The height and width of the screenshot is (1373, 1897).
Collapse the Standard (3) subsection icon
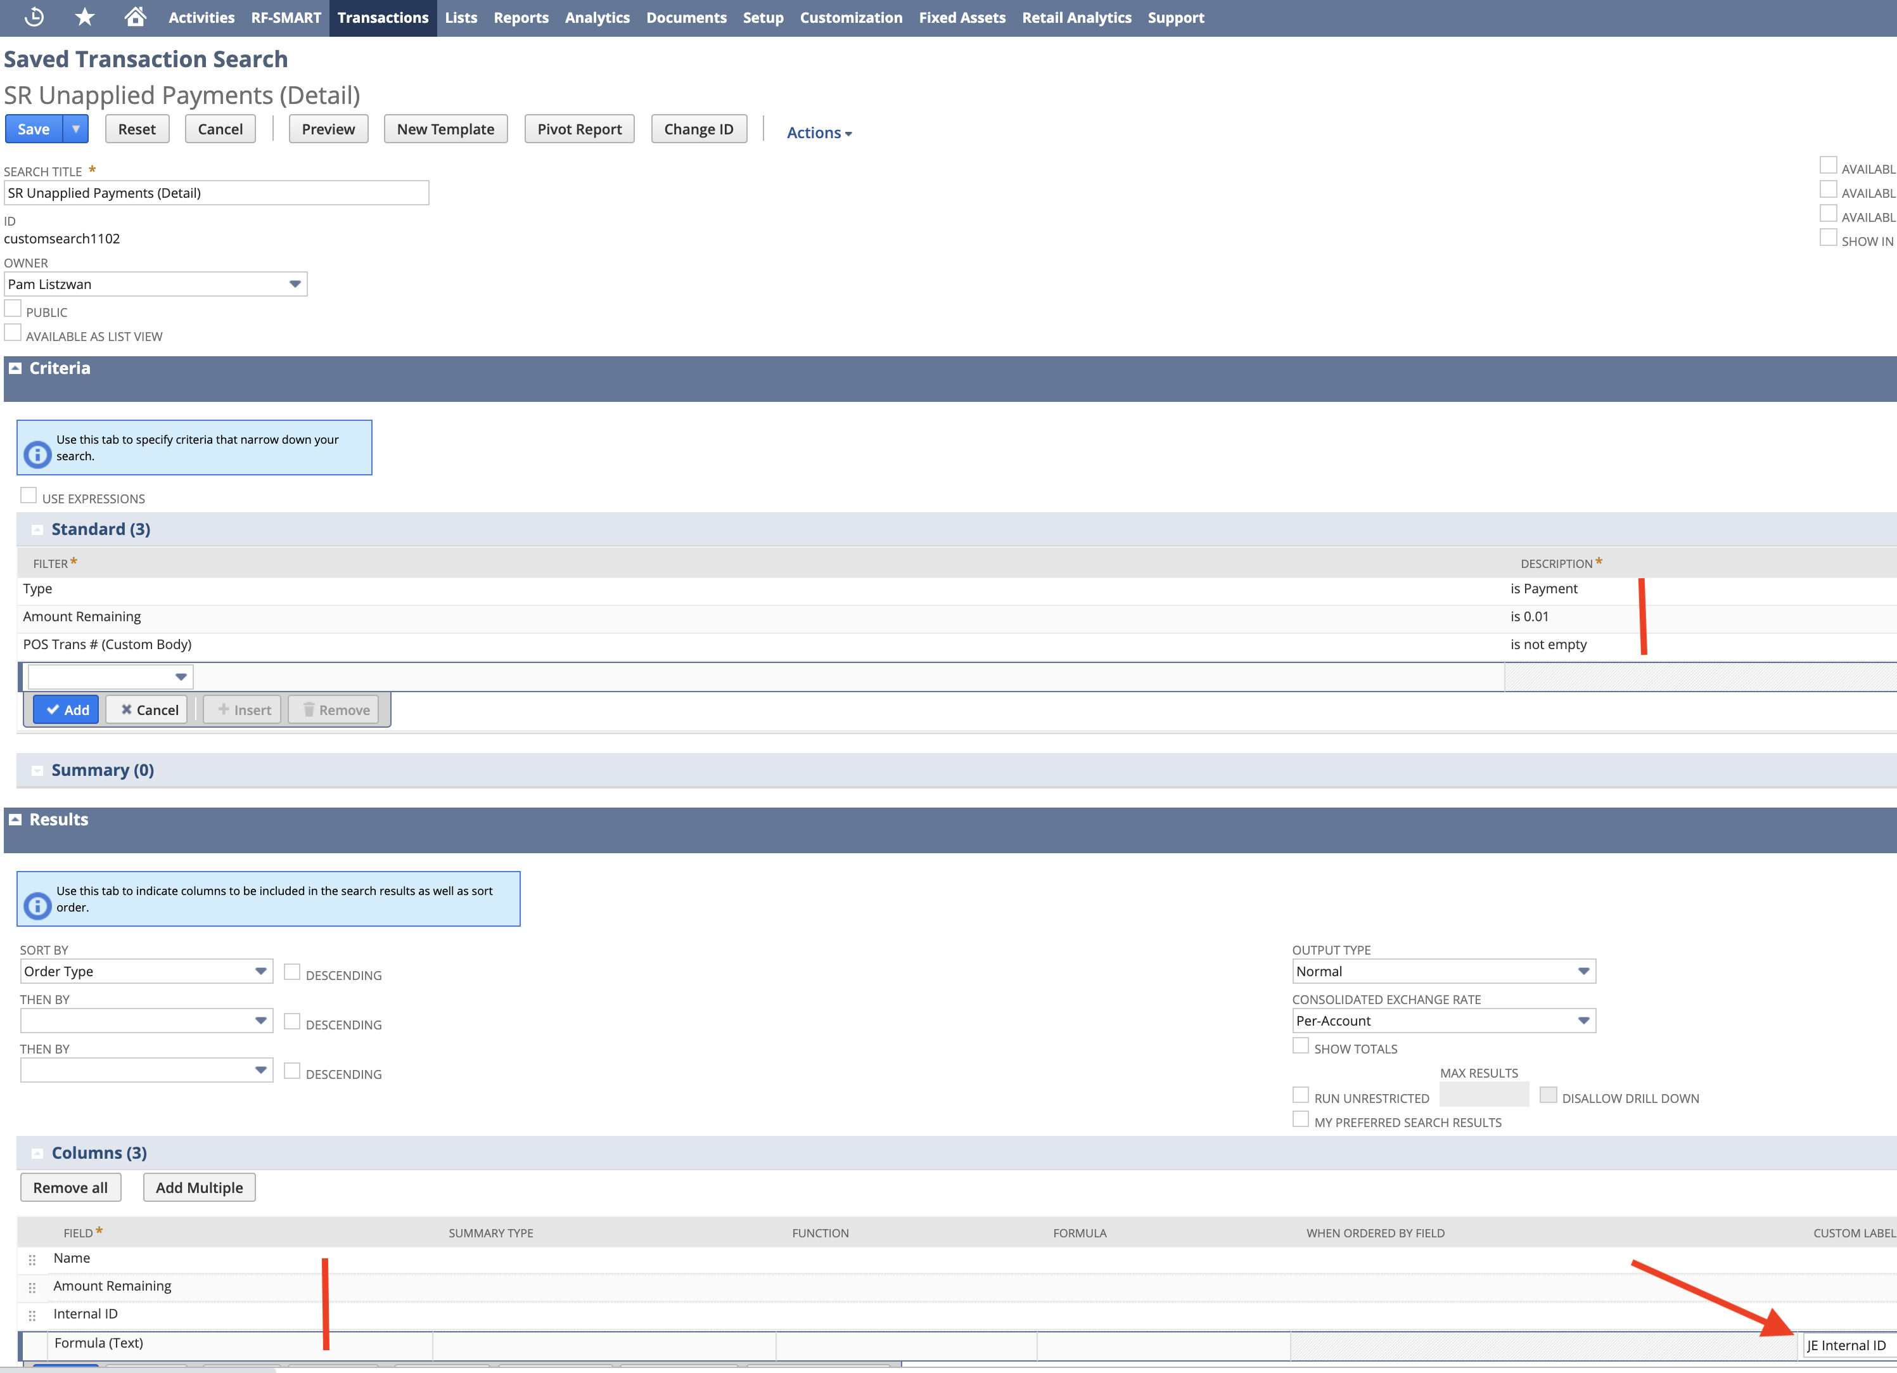[x=37, y=530]
